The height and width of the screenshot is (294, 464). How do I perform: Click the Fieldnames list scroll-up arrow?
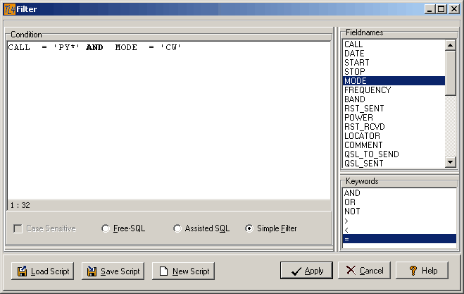[x=451, y=45]
